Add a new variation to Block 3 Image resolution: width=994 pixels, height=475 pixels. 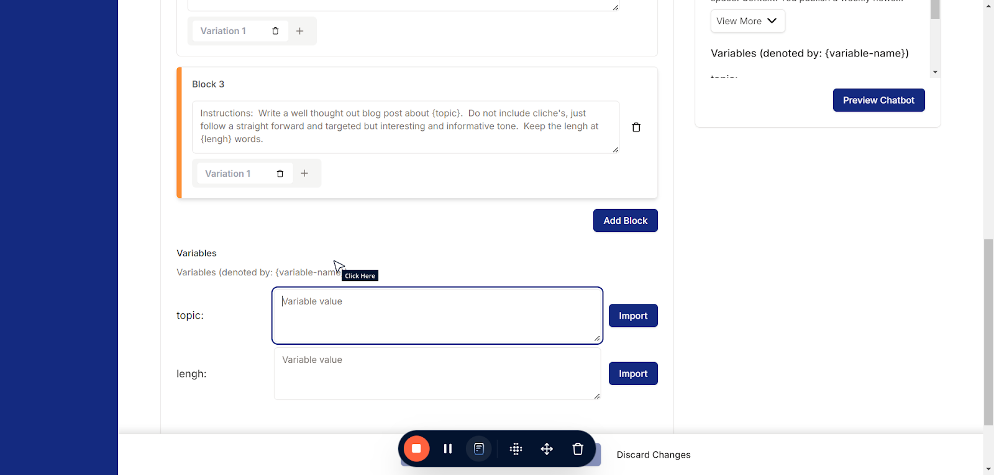pos(304,174)
